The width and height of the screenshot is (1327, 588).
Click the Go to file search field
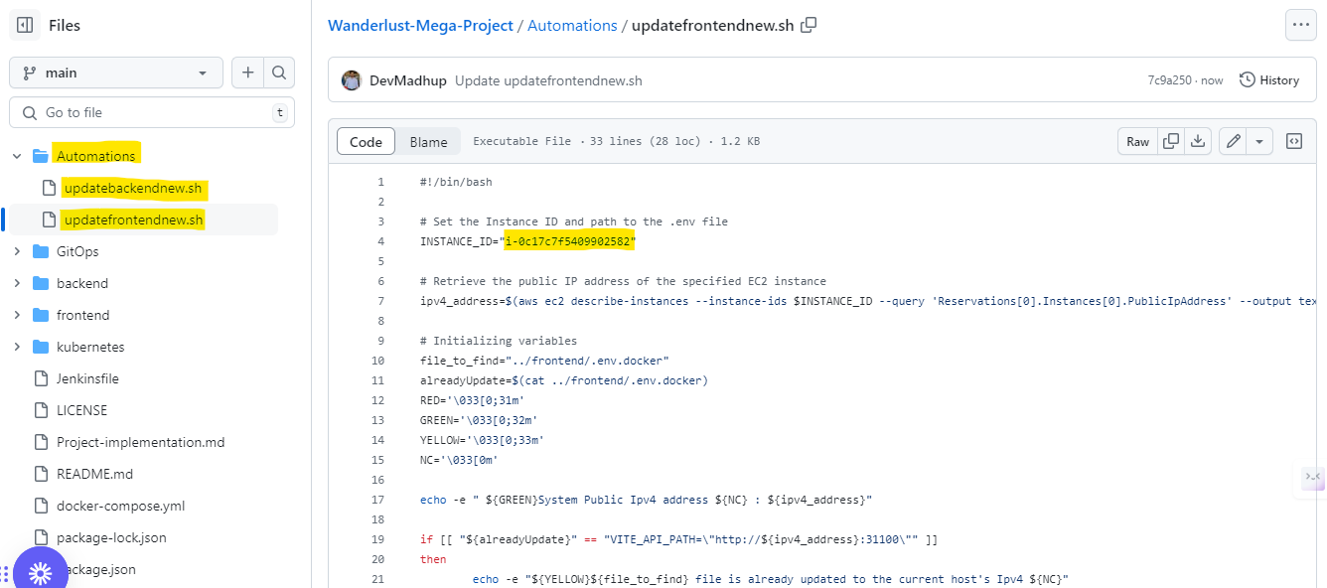tap(152, 112)
